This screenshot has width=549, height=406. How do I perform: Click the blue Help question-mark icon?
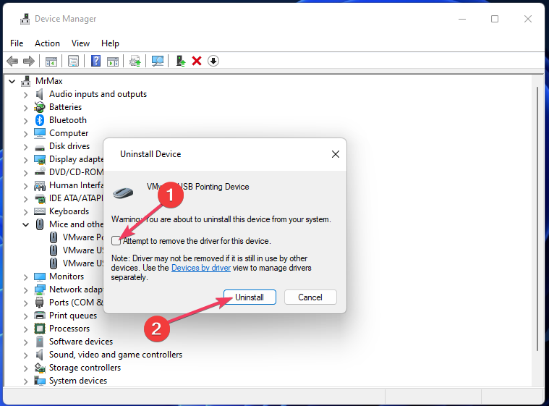(x=95, y=62)
